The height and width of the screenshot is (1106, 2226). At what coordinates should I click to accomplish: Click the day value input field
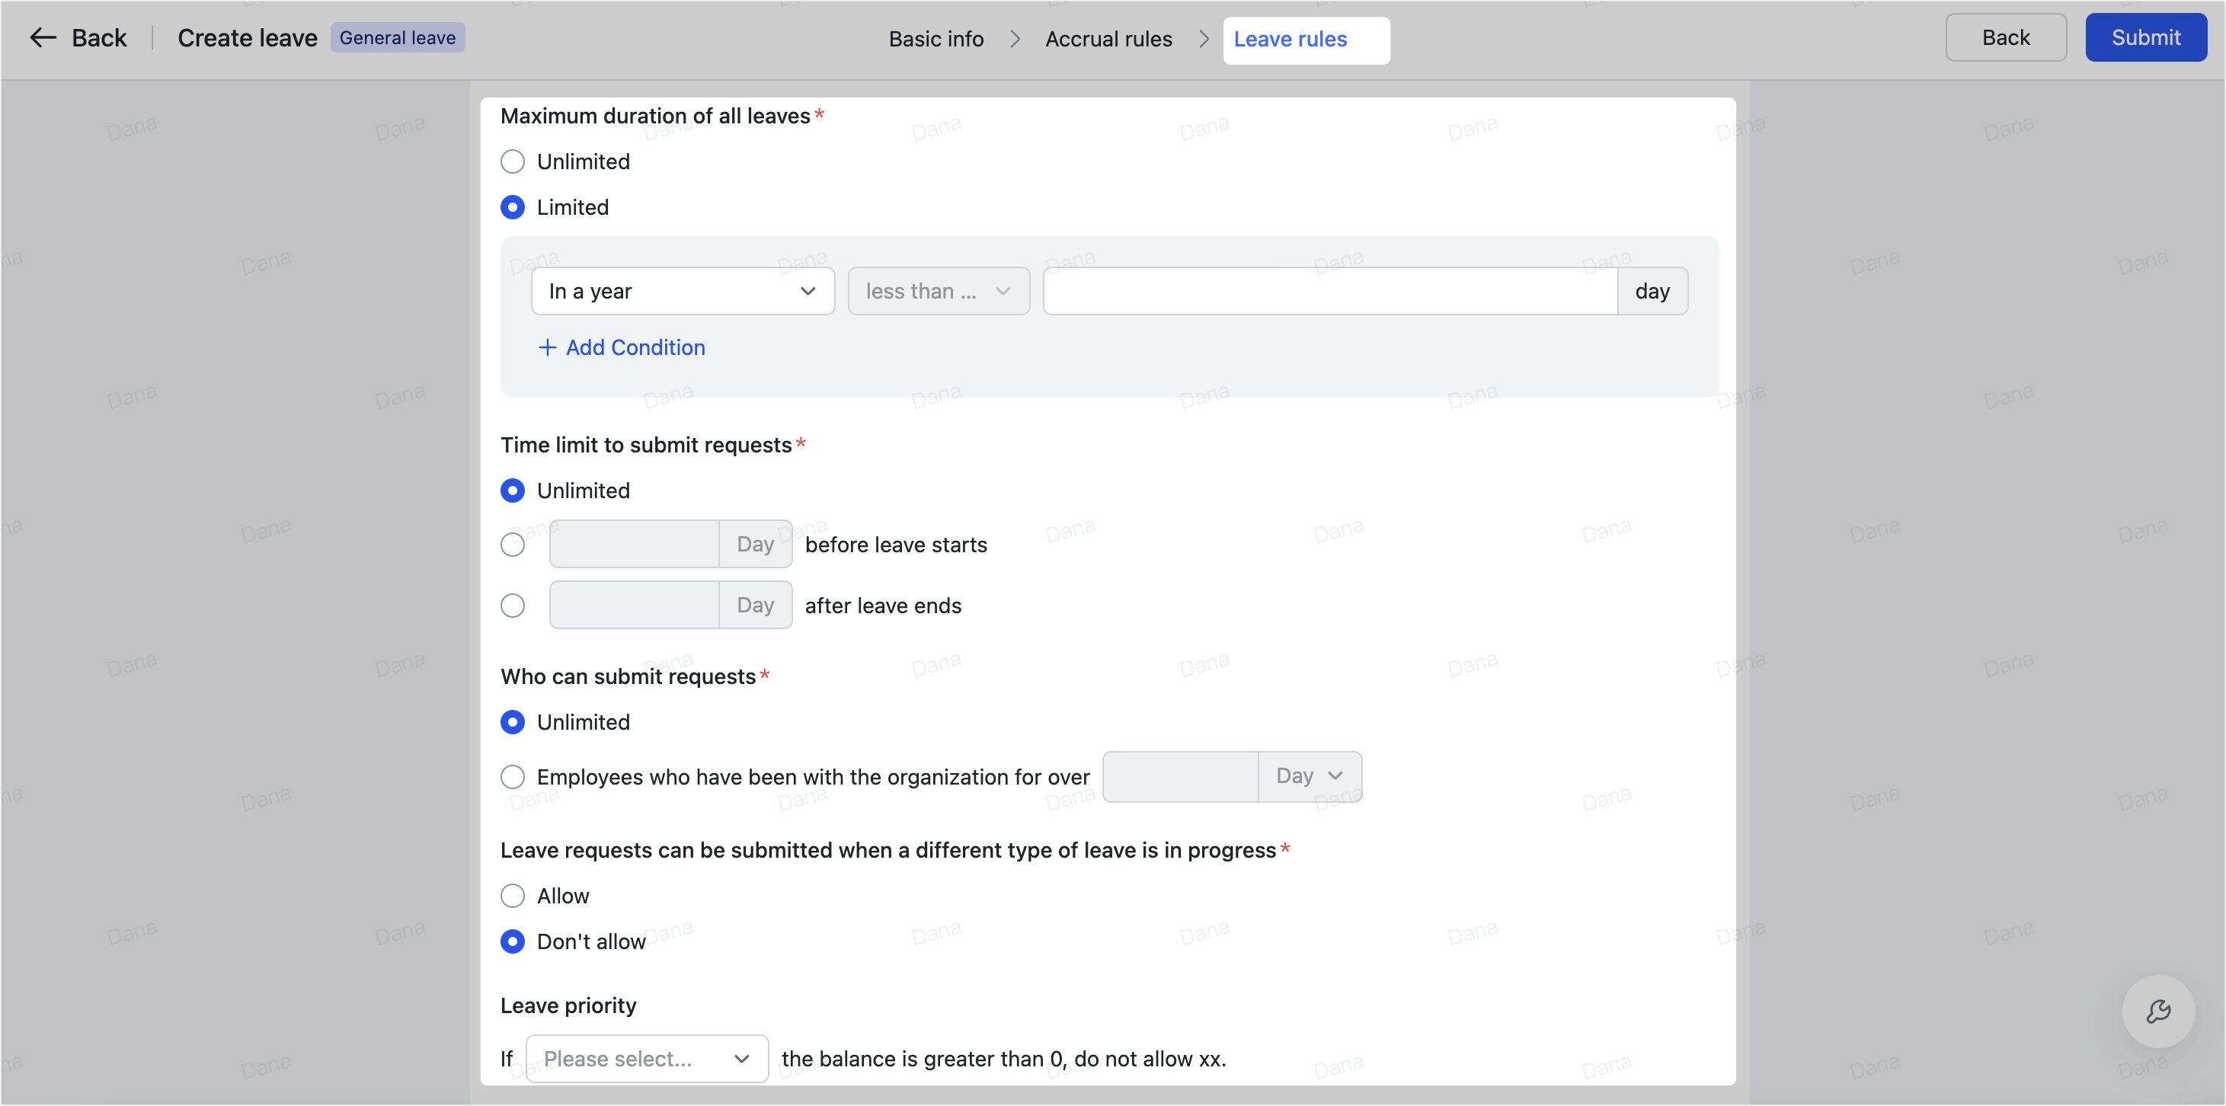point(1329,291)
